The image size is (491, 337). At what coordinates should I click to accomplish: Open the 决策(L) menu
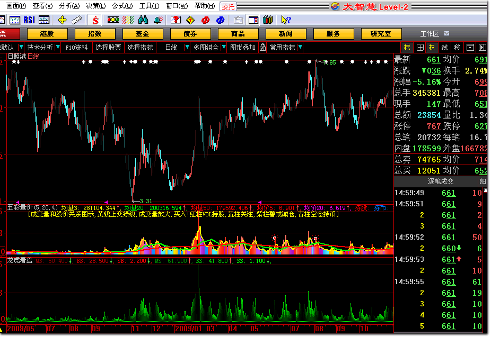tap(96, 6)
